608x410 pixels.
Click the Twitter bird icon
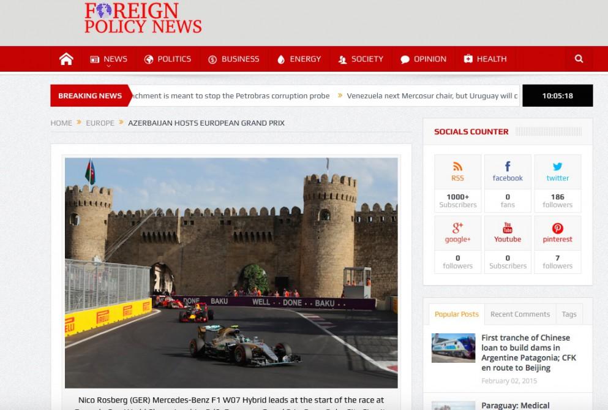click(x=557, y=166)
